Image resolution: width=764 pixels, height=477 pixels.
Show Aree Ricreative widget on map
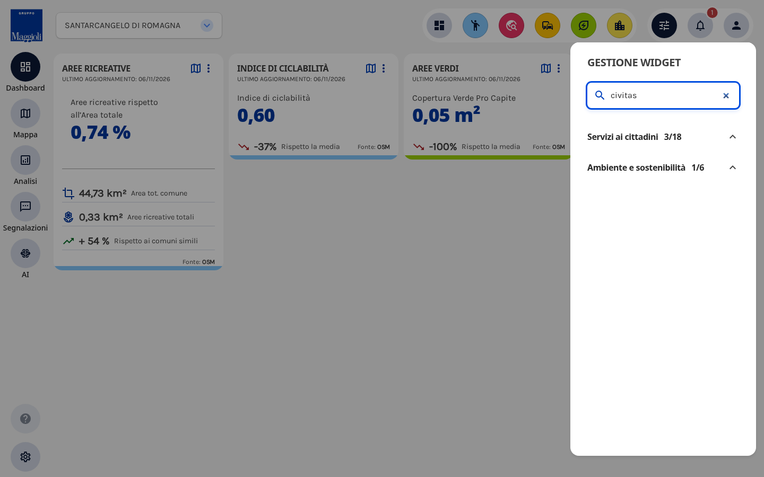(196, 68)
